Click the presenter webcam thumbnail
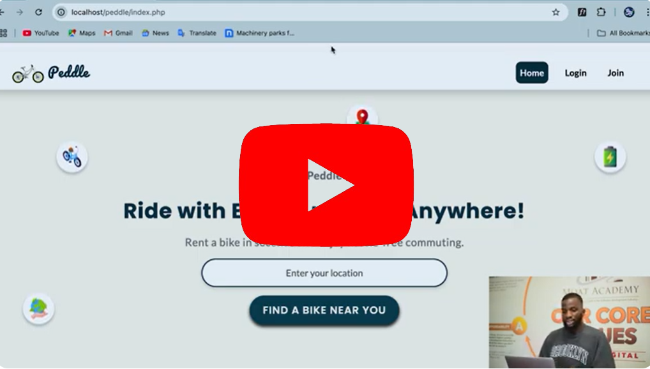This screenshot has height=369, width=650. point(569,322)
